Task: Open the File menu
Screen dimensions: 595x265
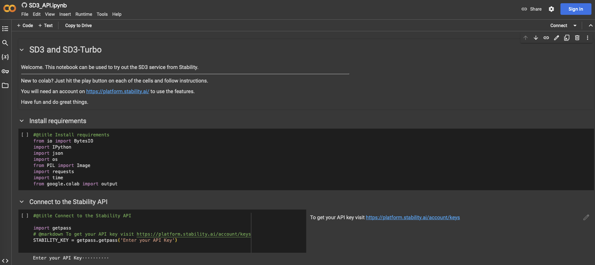Action: 25,14
